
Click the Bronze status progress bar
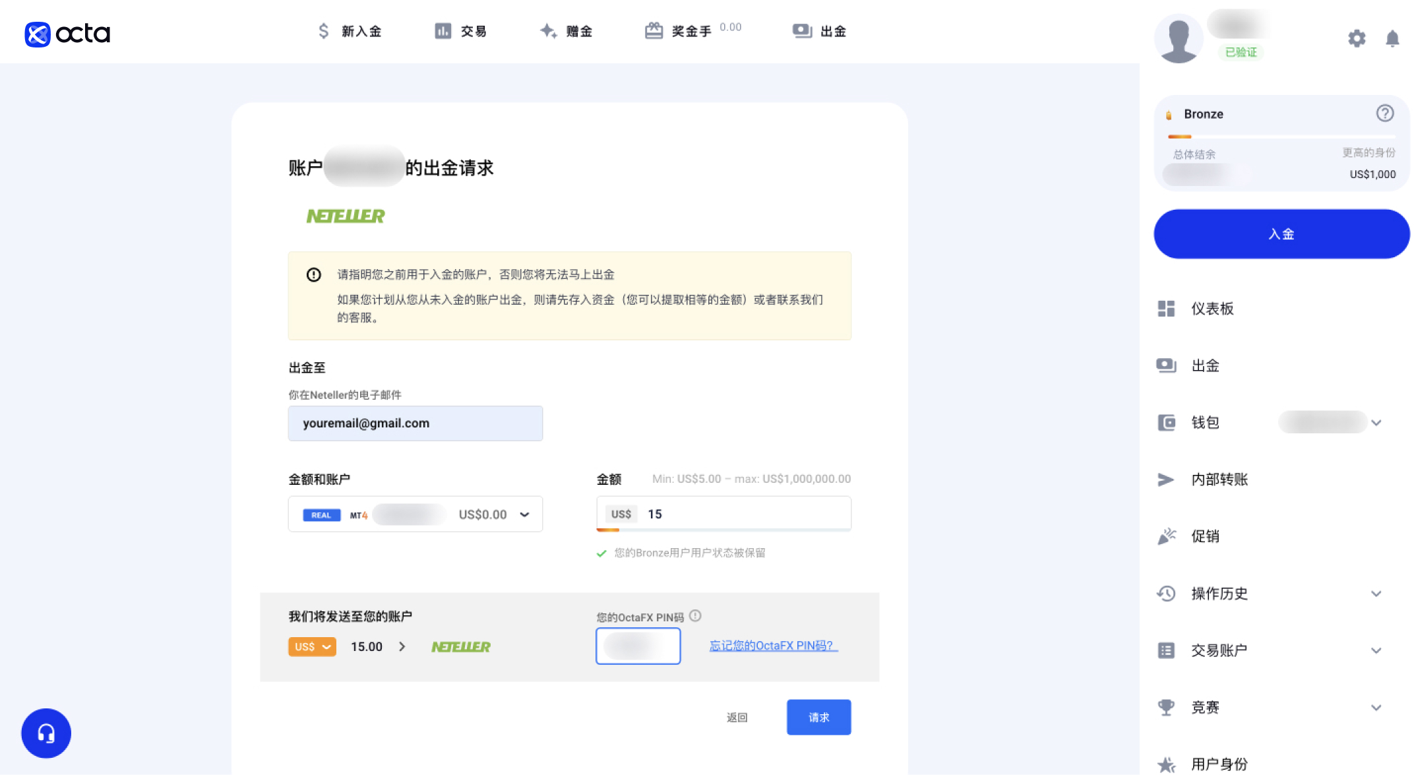click(x=1281, y=137)
